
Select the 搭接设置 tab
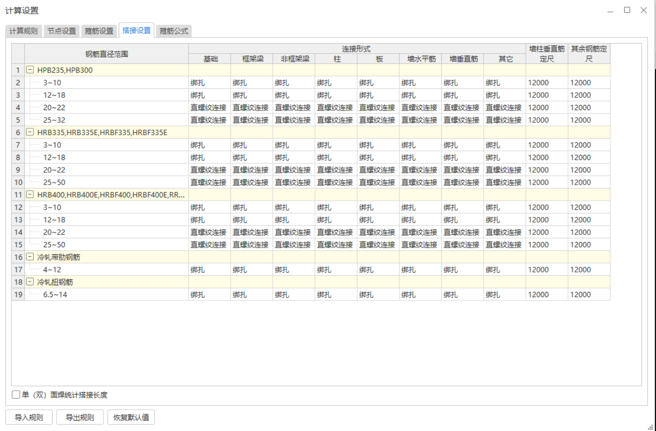136,30
